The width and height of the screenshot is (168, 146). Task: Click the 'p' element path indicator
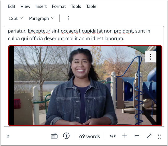[8, 136]
